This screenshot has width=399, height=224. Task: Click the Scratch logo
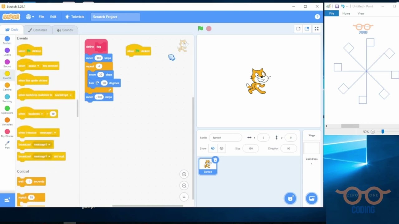point(11,17)
